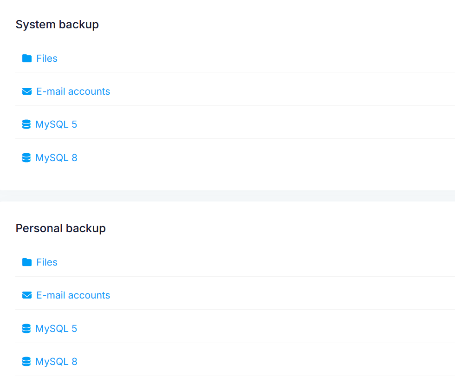Click the envelope icon beside E-mail accounts under Personal backup

(x=27, y=295)
